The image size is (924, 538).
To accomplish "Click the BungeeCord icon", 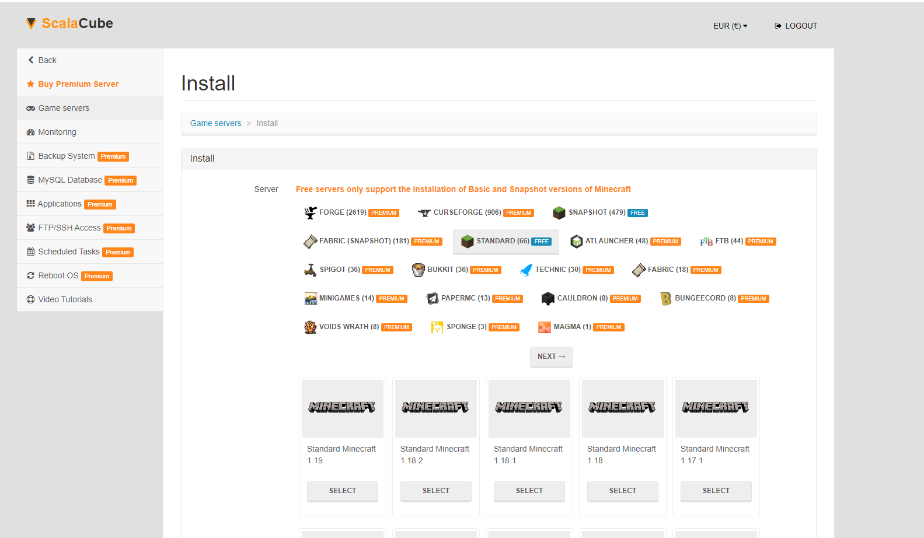I will pos(666,299).
